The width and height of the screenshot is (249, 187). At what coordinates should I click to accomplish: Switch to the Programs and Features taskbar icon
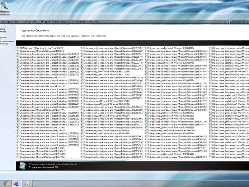point(27,184)
